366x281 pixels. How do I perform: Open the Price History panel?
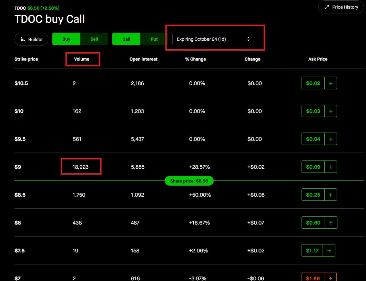click(x=341, y=7)
